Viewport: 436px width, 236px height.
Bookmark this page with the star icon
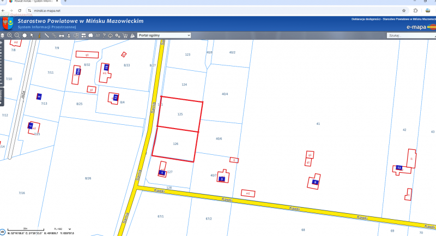[x=404, y=10]
